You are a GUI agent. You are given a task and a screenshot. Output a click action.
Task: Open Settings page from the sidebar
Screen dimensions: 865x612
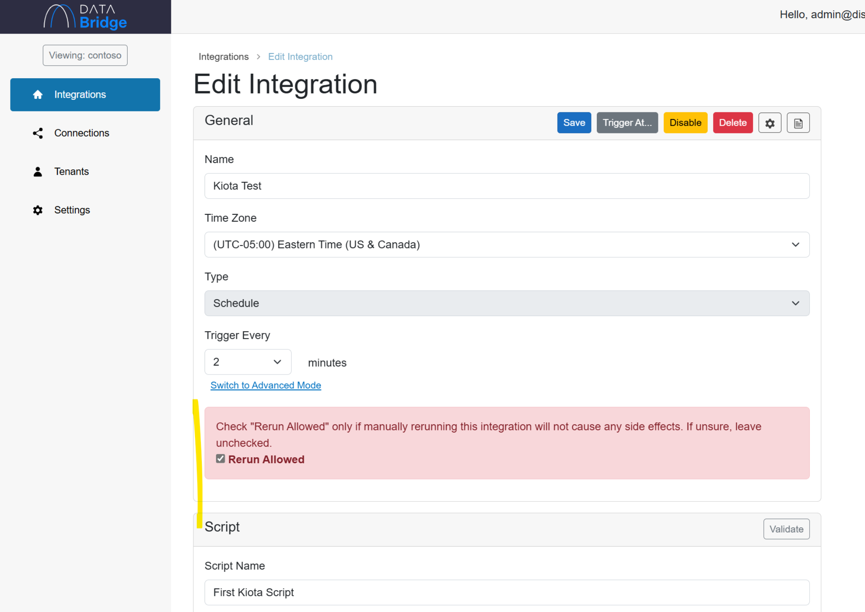pos(72,210)
